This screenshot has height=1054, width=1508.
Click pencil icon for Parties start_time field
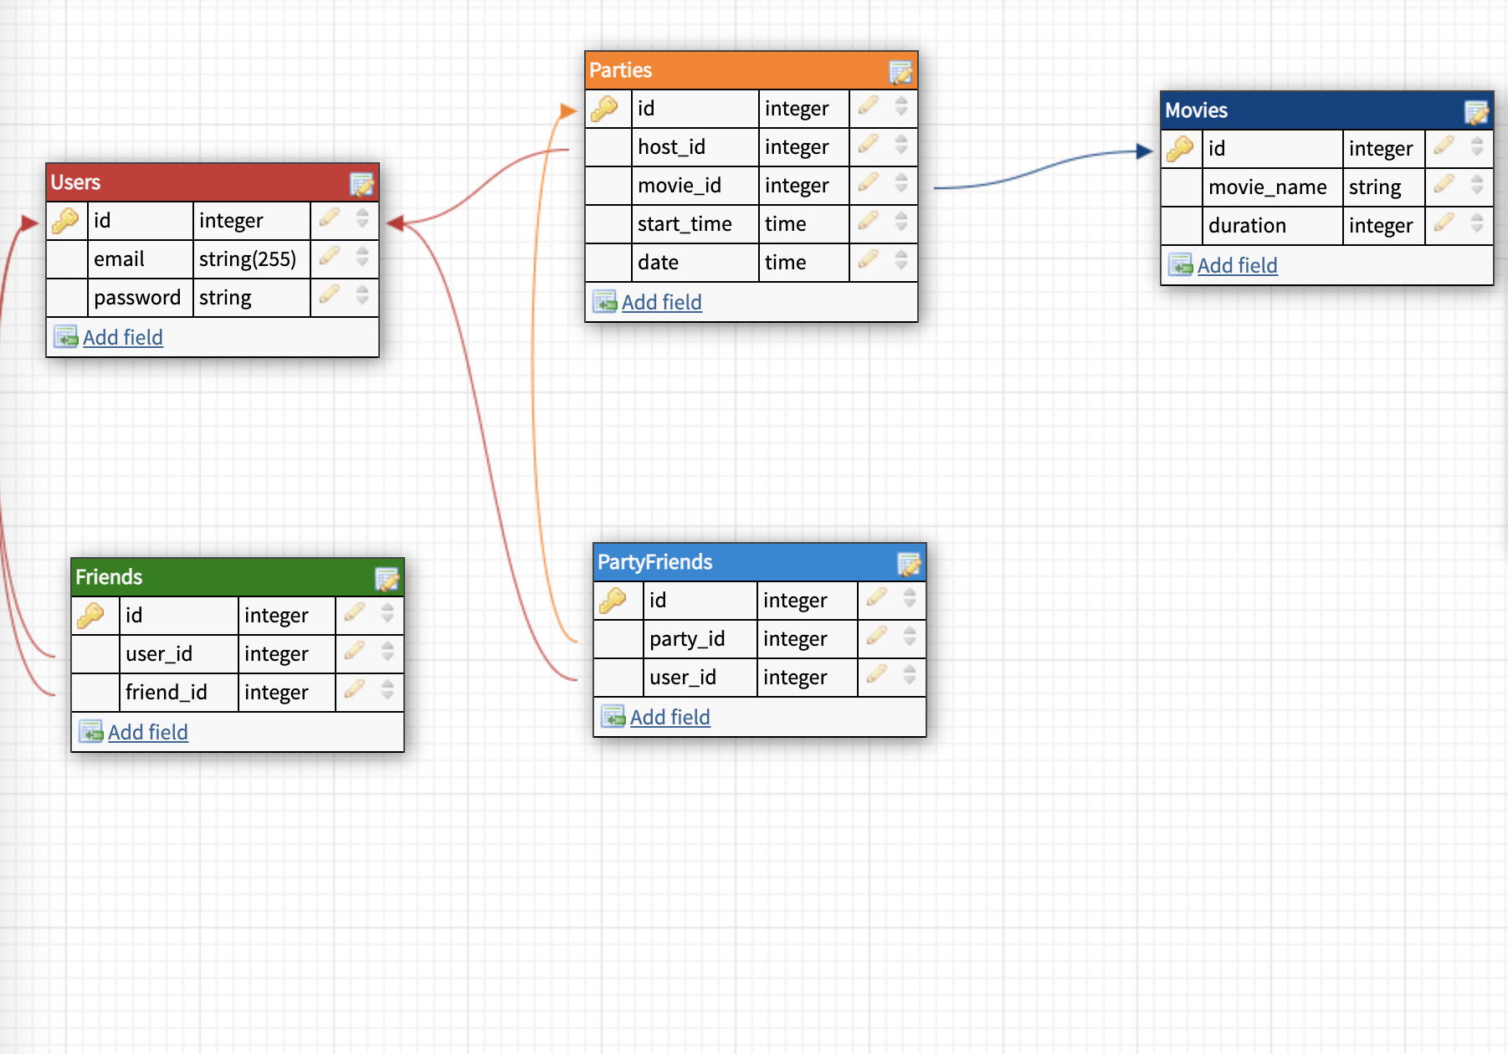coord(869,221)
